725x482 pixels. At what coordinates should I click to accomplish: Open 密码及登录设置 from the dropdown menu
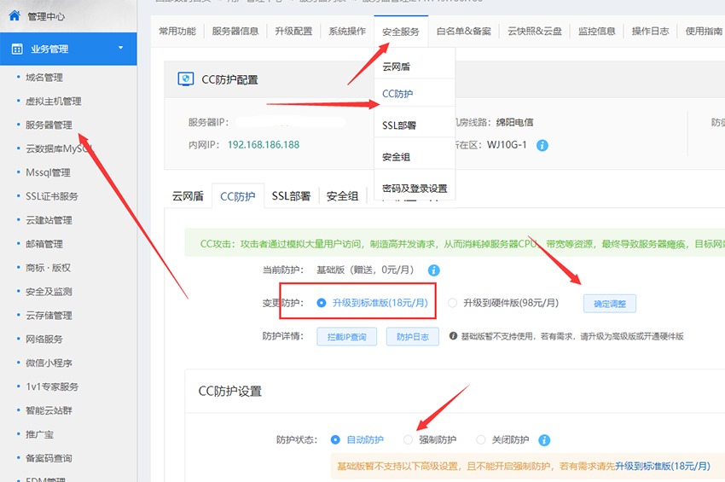(x=415, y=189)
